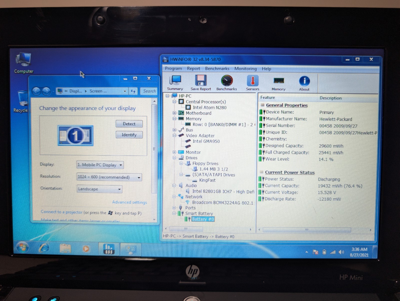This screenshot has height=301, width=400.
Task: Click the Windows Start orb
Action: point(22,247)
